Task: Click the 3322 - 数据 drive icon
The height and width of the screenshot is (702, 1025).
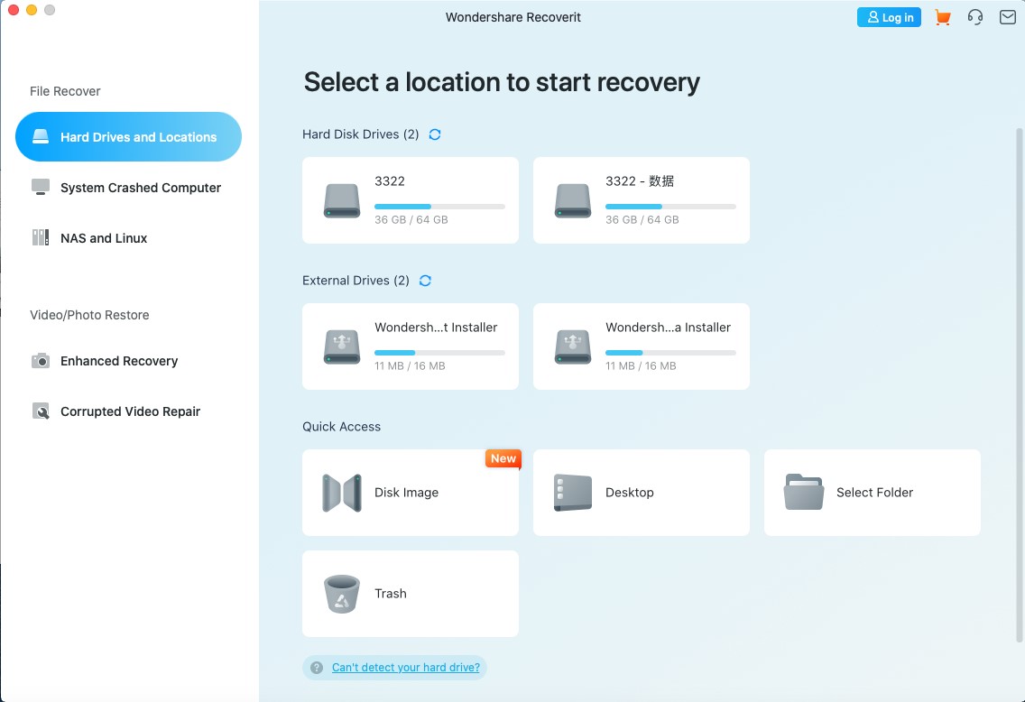Action: 573,200
